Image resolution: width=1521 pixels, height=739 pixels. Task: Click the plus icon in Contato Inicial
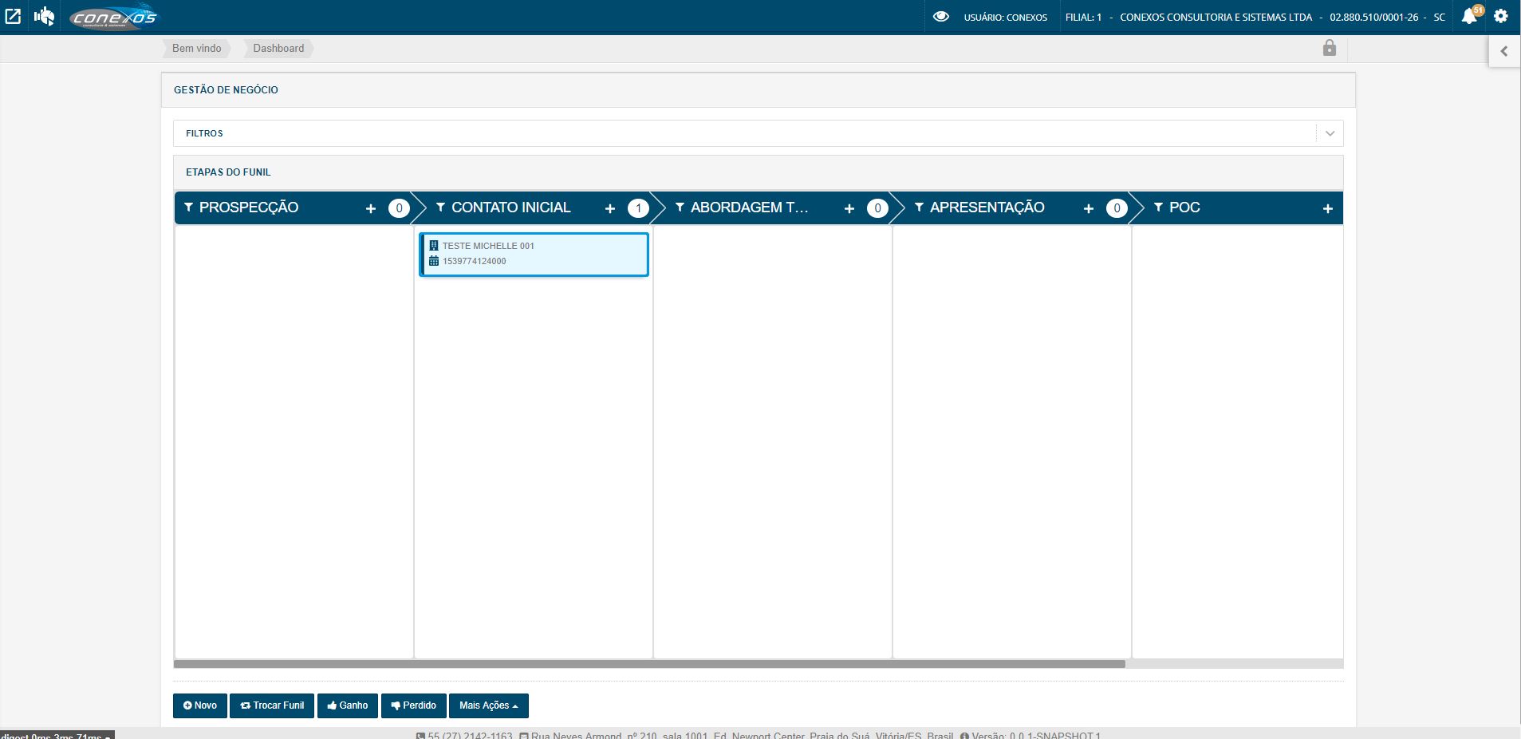click(610, 208)
